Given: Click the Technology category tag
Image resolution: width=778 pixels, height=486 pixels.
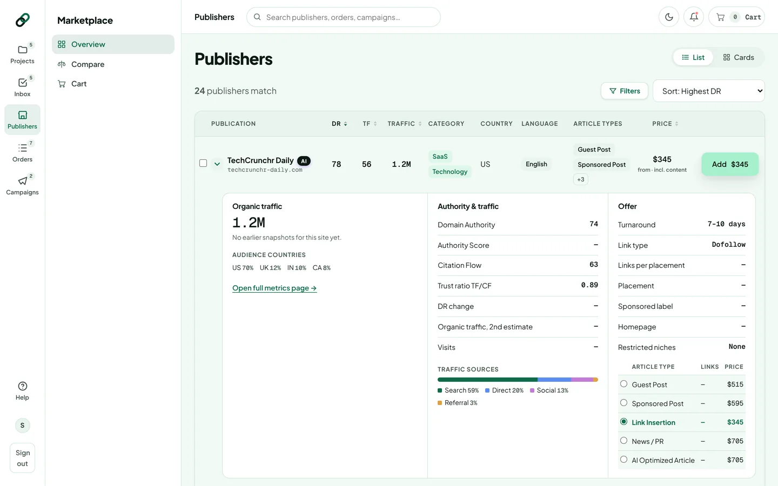Looking at the screenshot, I should [x=450, y=172].
